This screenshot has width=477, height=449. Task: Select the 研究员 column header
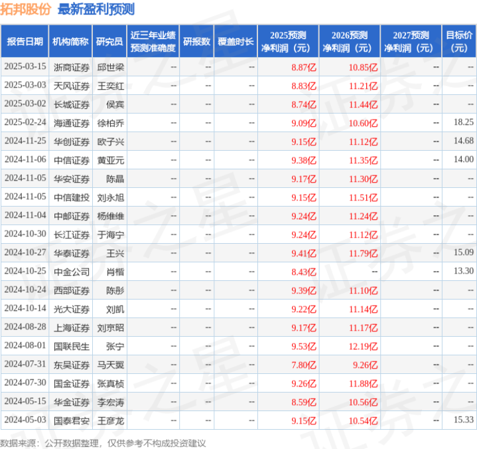[109, 41]
